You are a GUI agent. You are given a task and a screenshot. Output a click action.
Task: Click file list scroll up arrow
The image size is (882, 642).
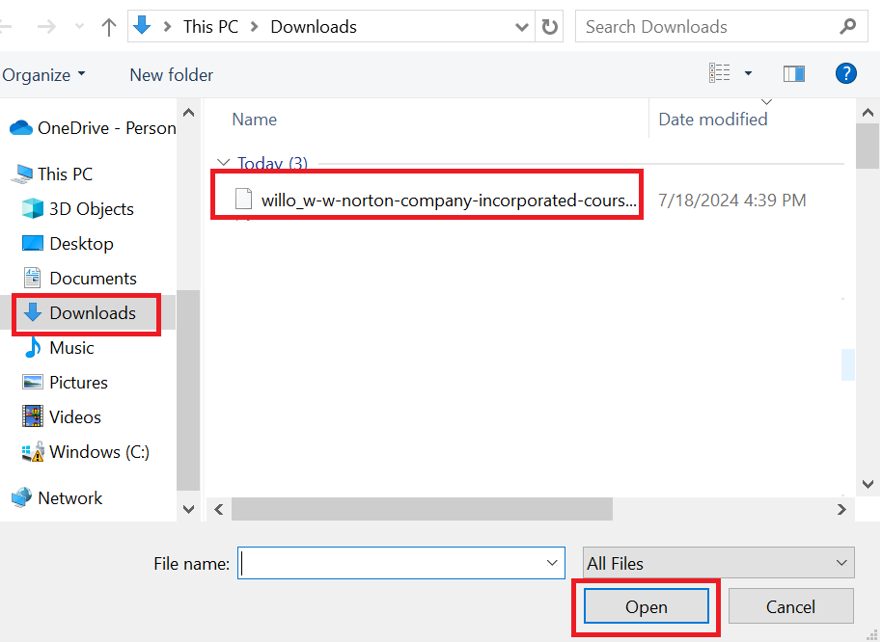click(x=868, y=113)
